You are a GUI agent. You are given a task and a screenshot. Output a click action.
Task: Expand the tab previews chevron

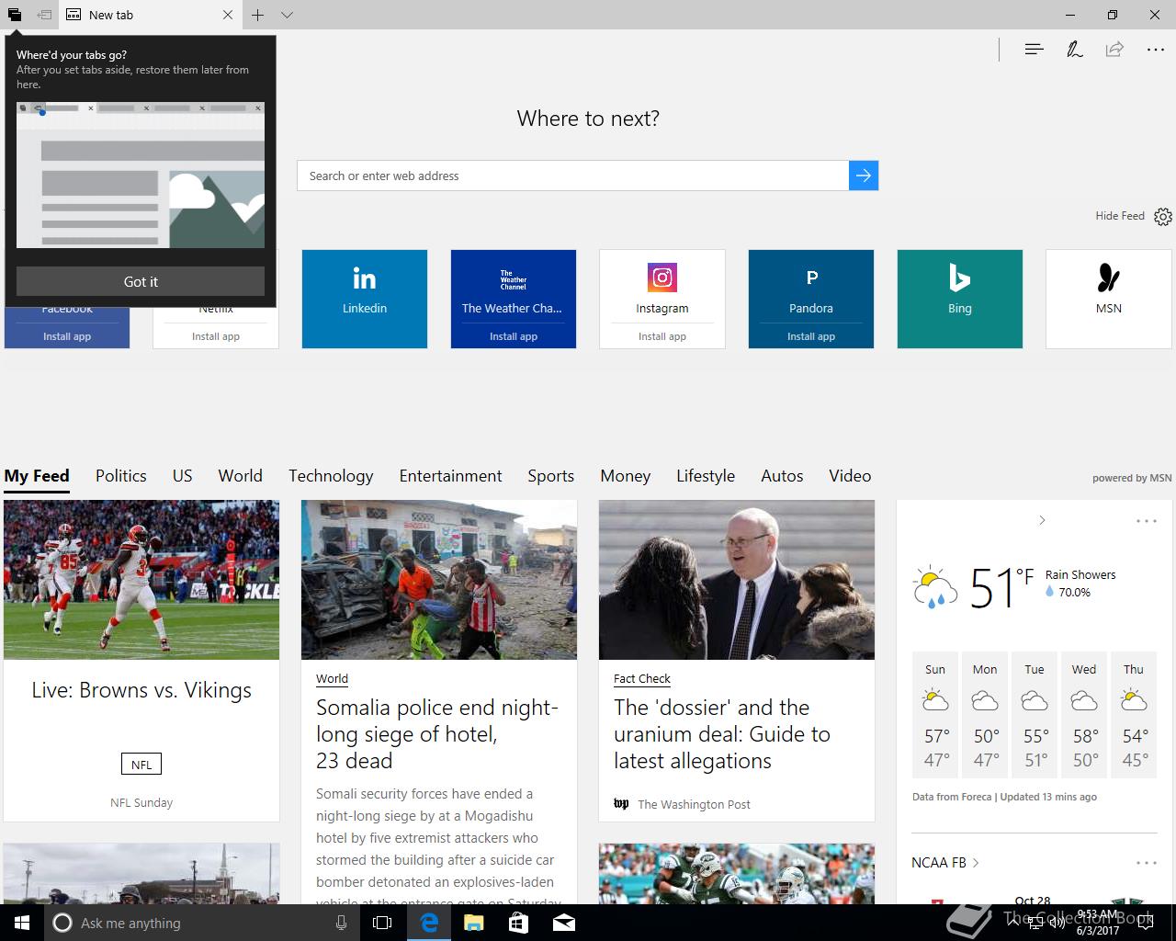(288, 15)
